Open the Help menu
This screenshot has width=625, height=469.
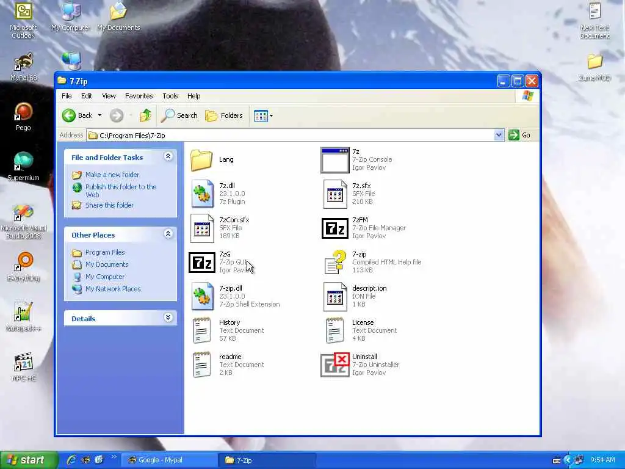(x=193, y=96)
